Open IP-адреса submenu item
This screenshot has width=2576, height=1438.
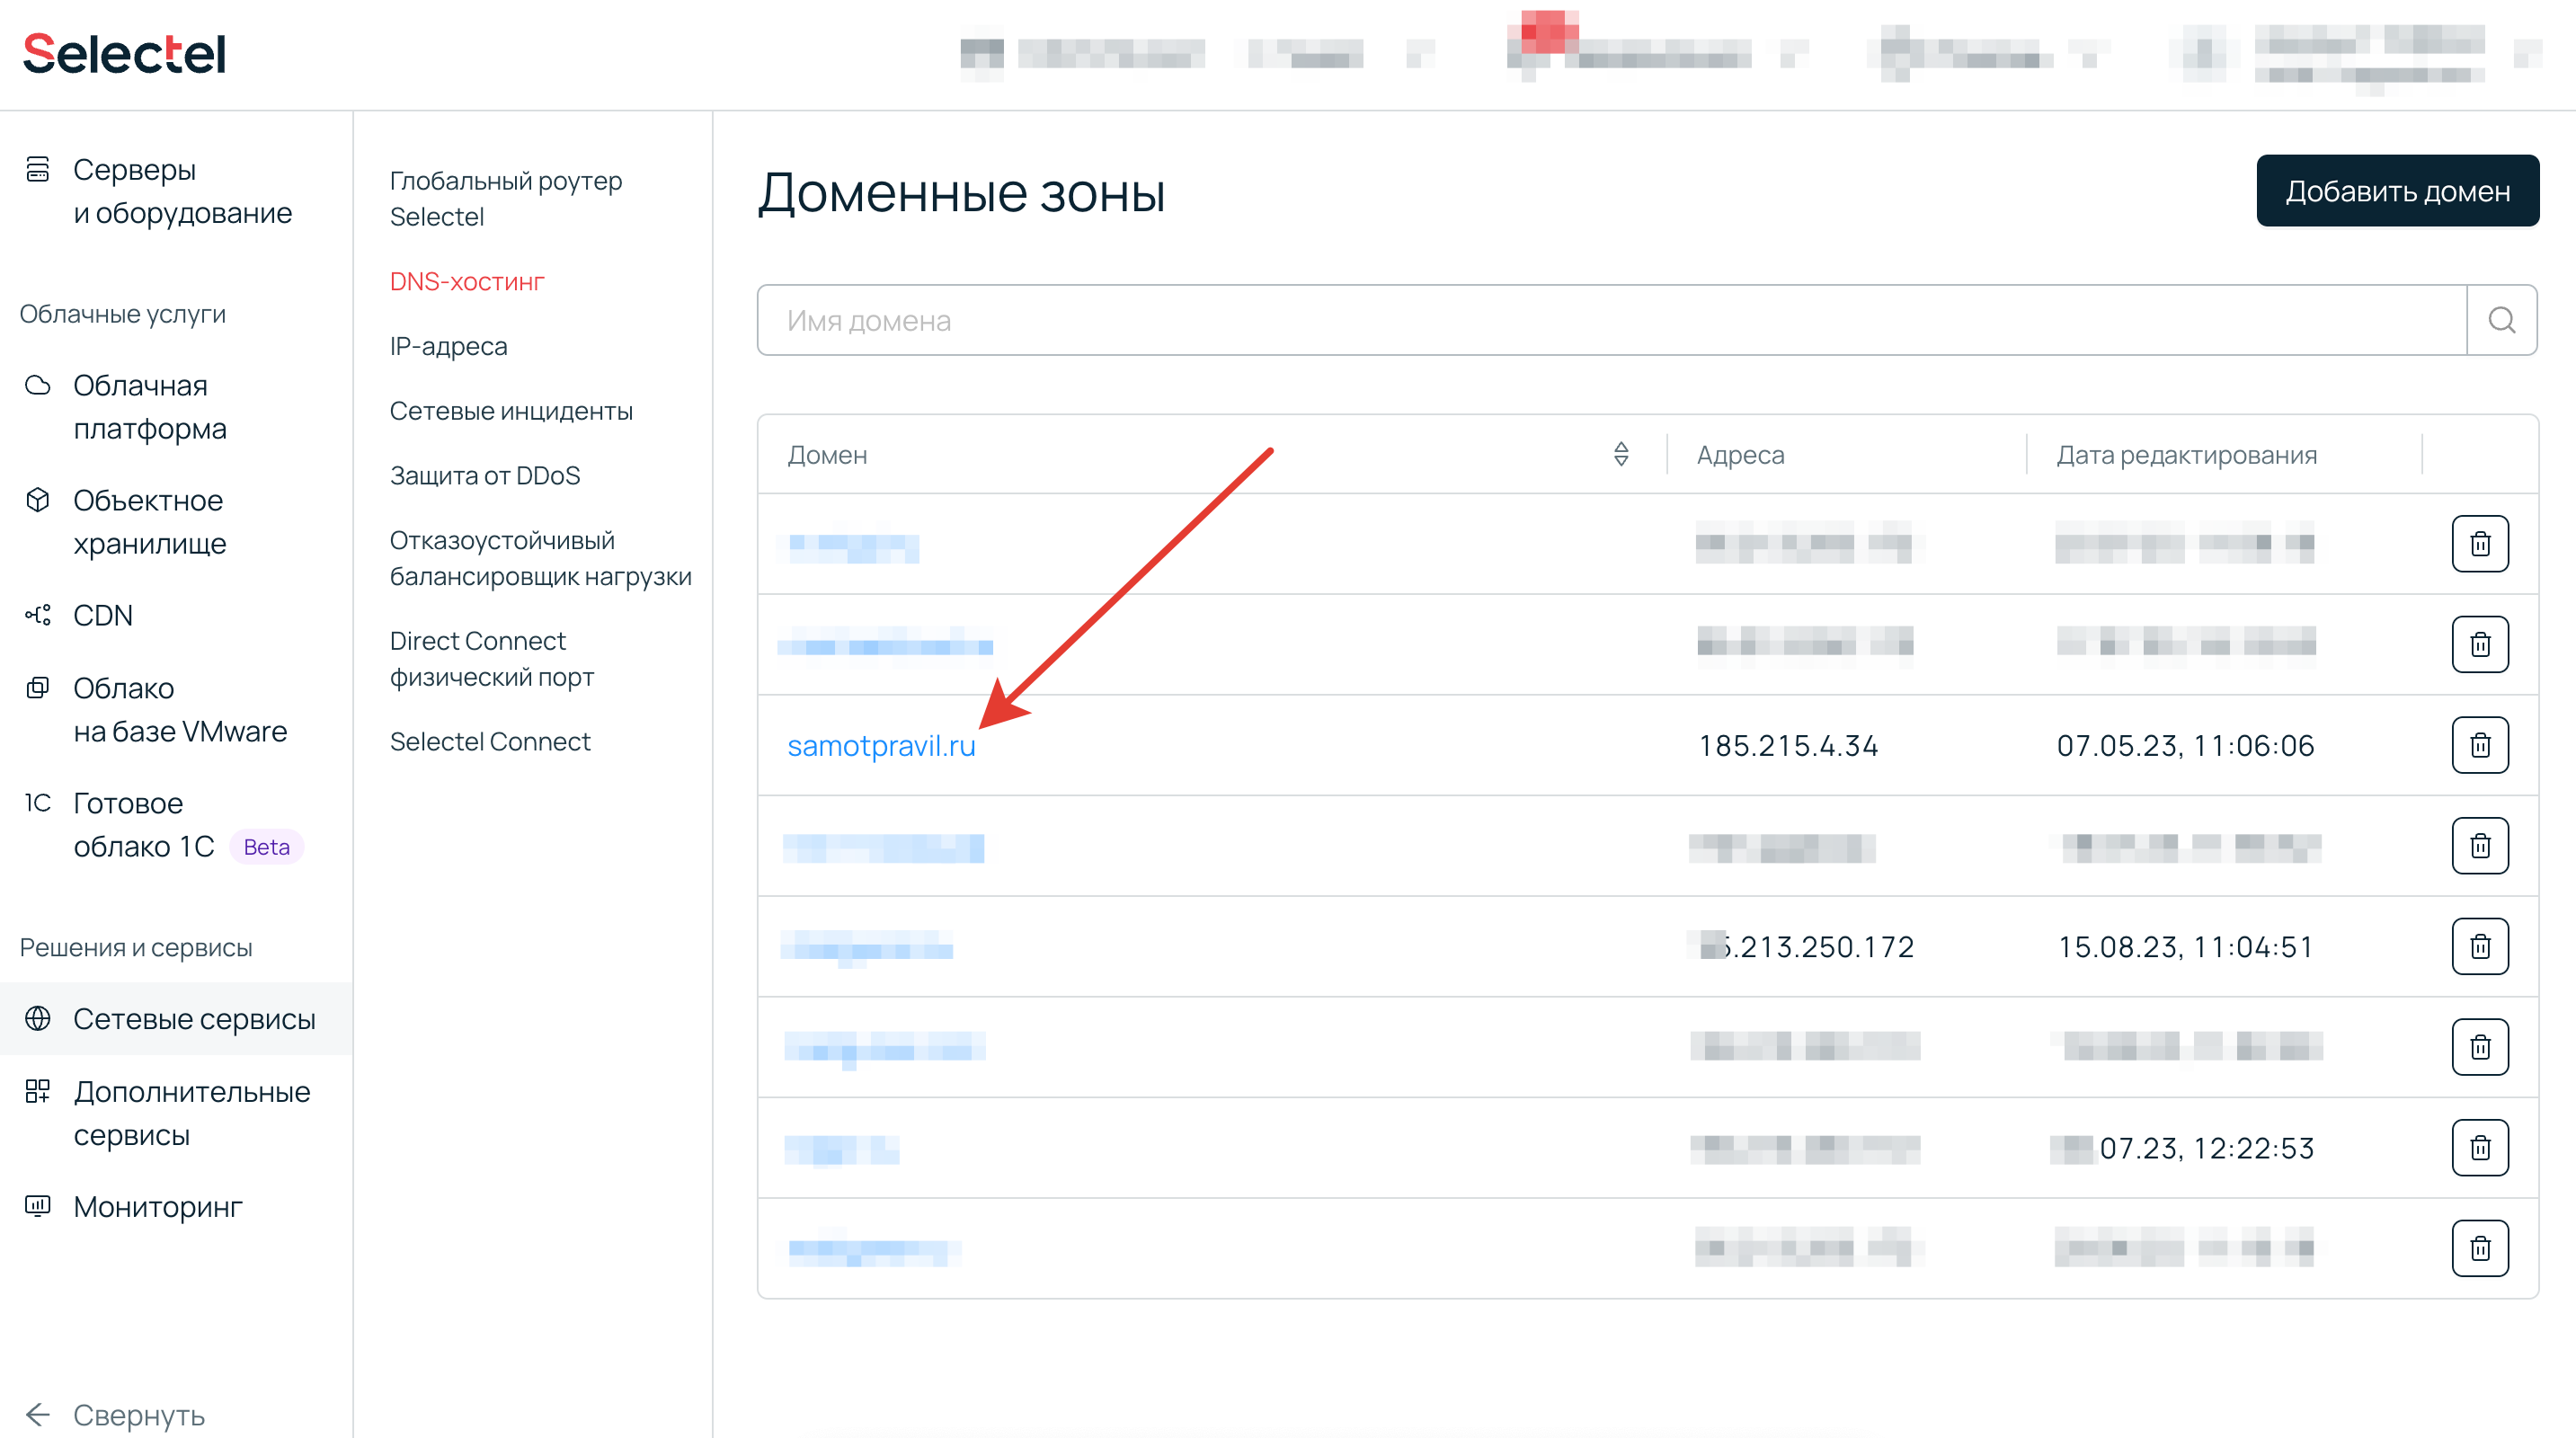tap(449, 346)
